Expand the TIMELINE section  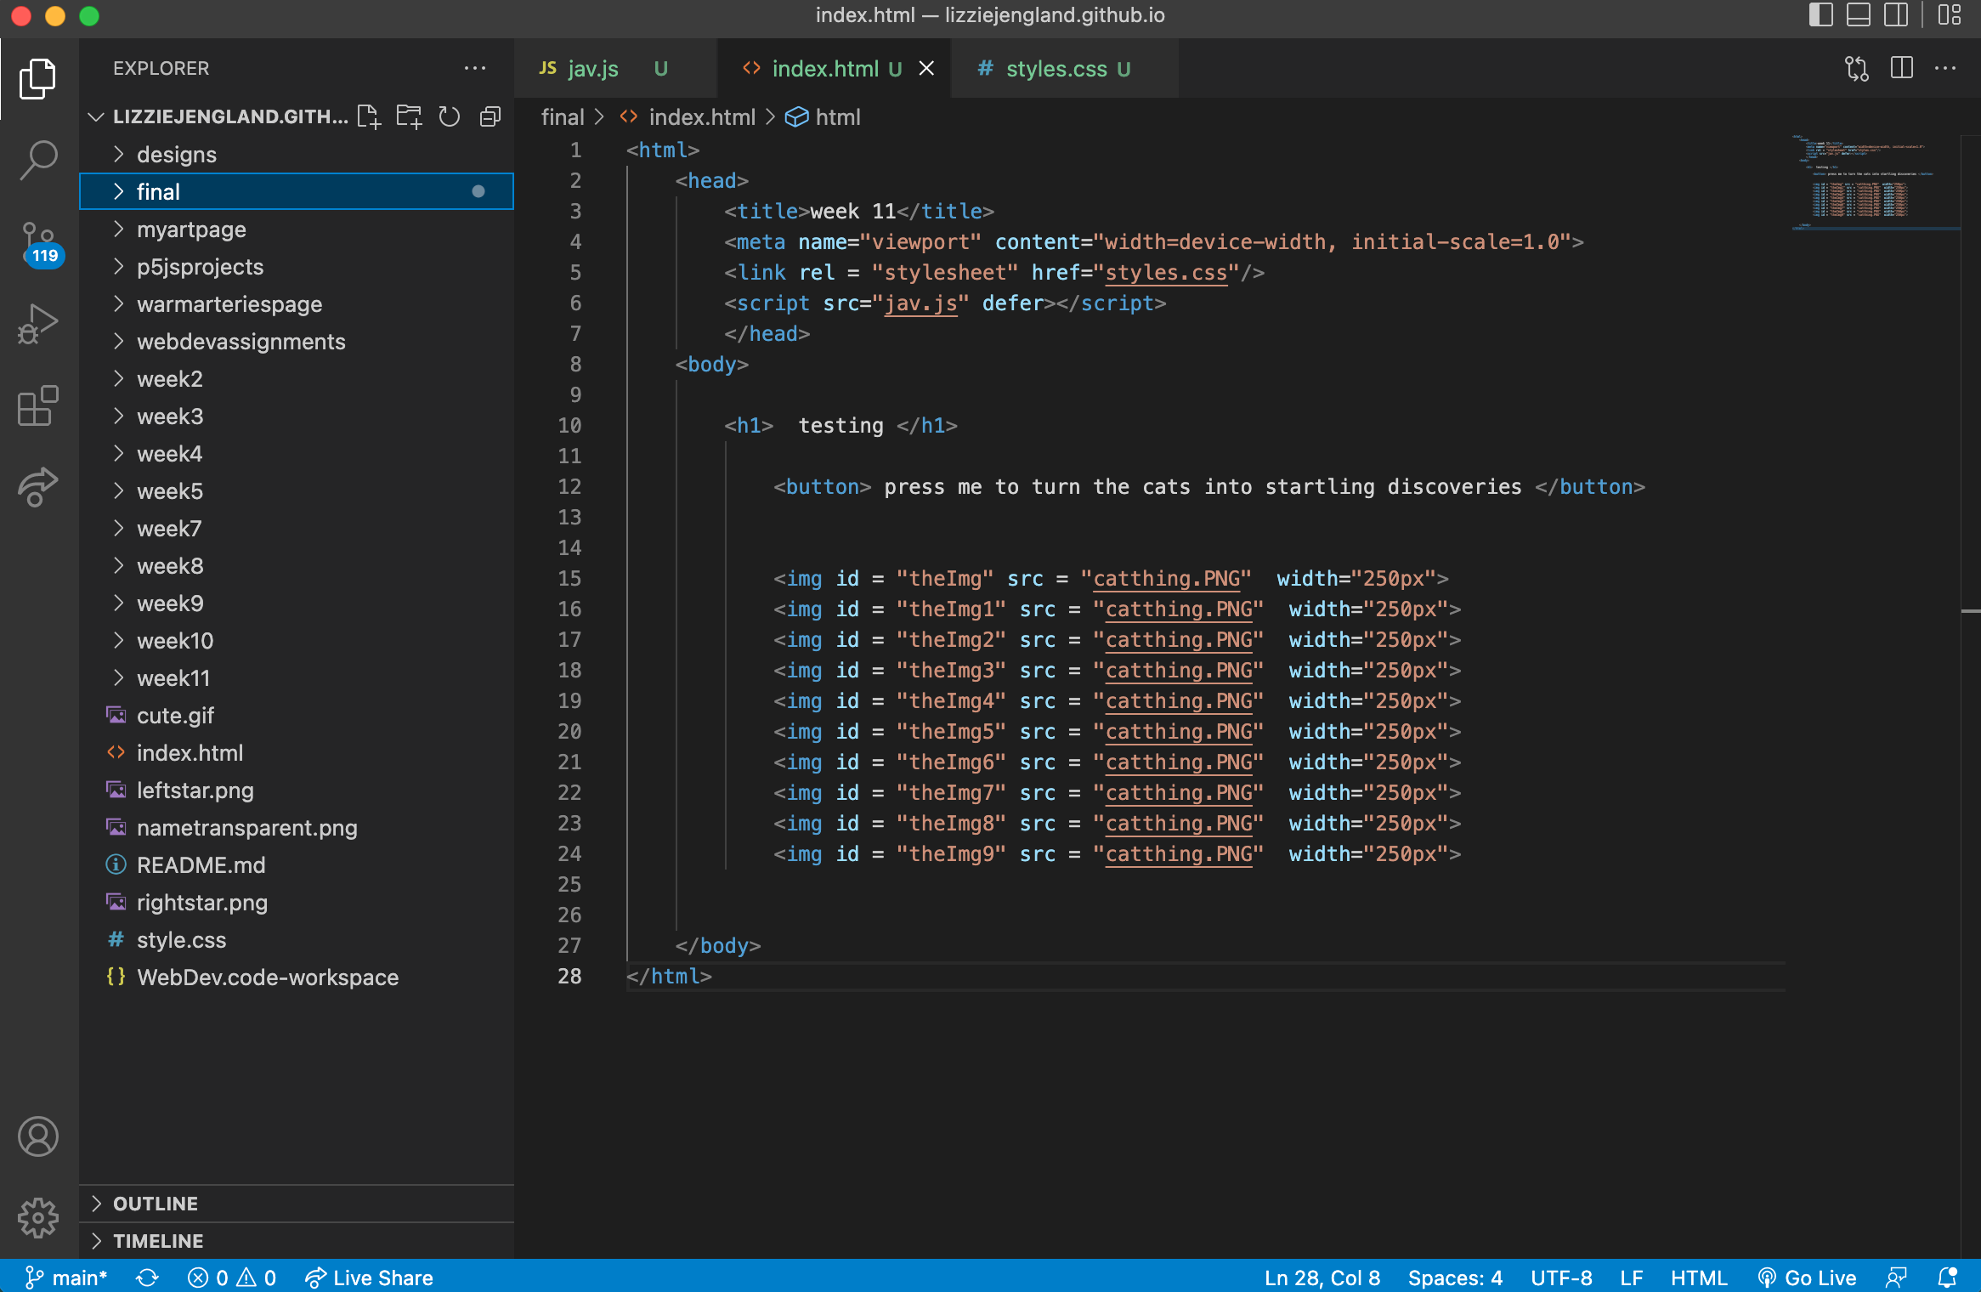pos(158,1240)
